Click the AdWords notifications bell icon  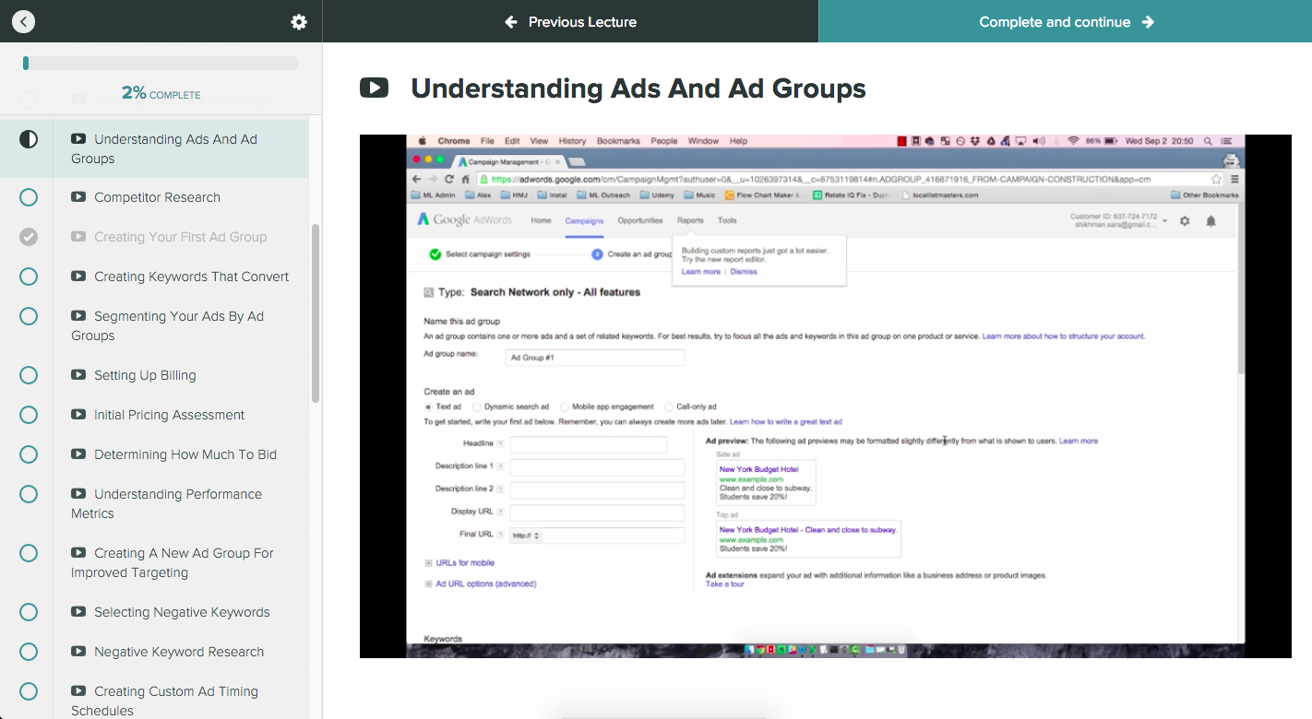coord(1211,220)
